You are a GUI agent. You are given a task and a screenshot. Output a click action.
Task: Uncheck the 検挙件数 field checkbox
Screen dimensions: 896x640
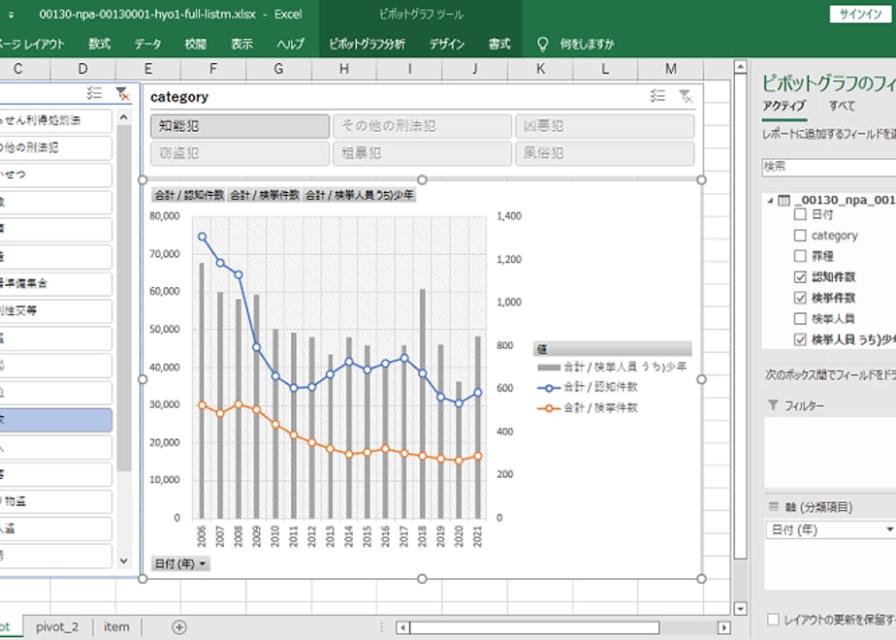point(800,298)
